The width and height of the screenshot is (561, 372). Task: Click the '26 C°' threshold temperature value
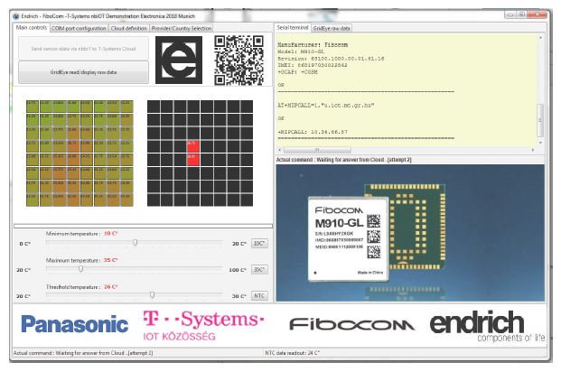coord(110,286)
